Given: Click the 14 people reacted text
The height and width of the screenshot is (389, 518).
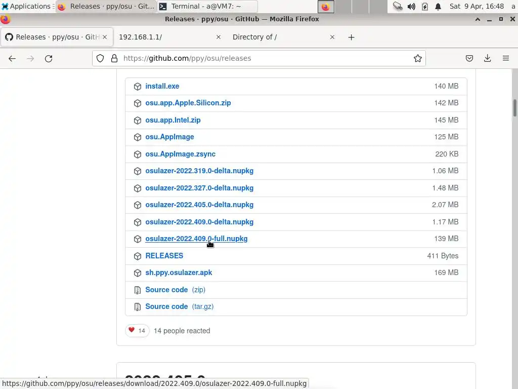Looking at the screenshot, I should (182, 331).
